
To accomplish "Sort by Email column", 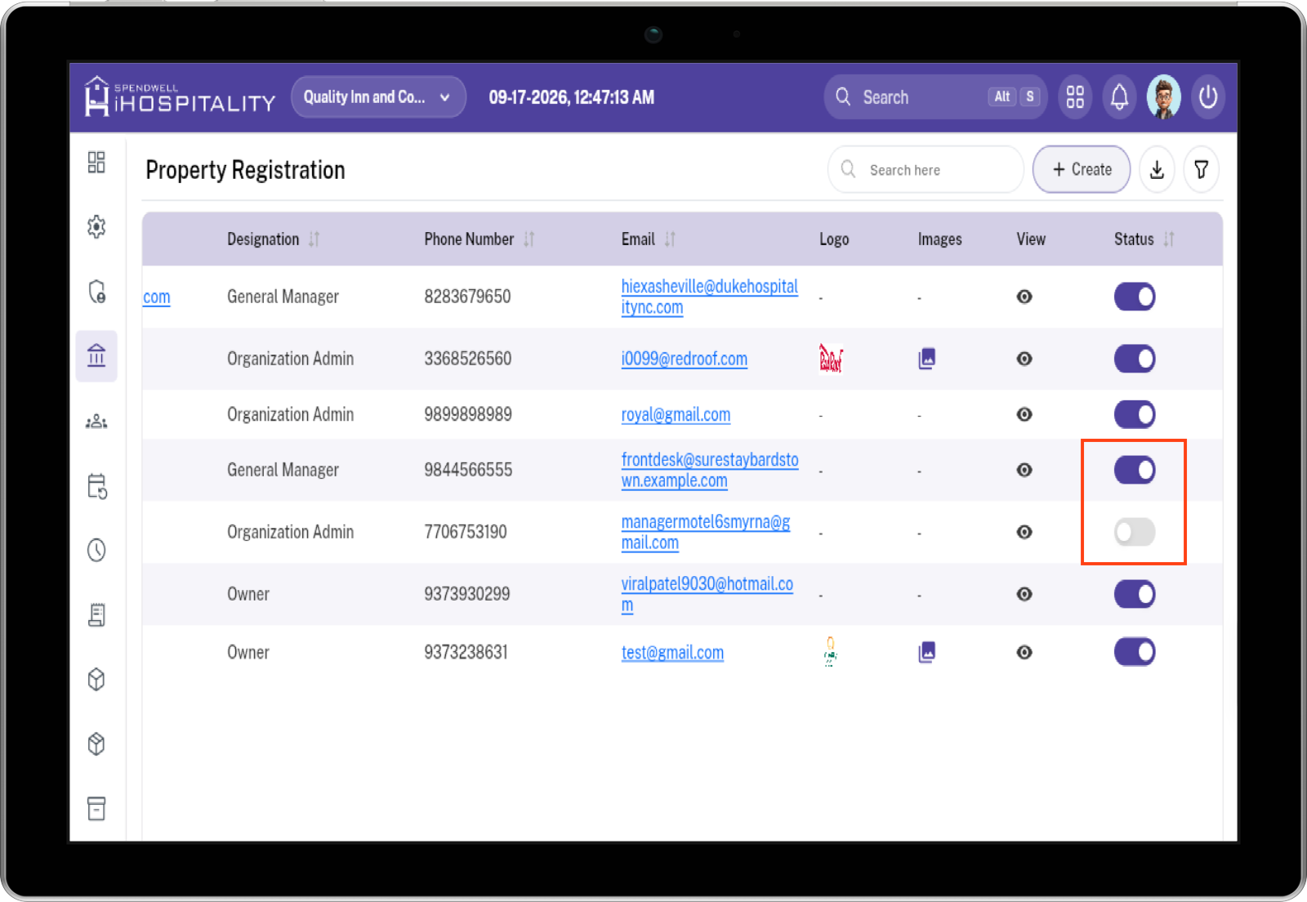I will [x=670, y=239].
